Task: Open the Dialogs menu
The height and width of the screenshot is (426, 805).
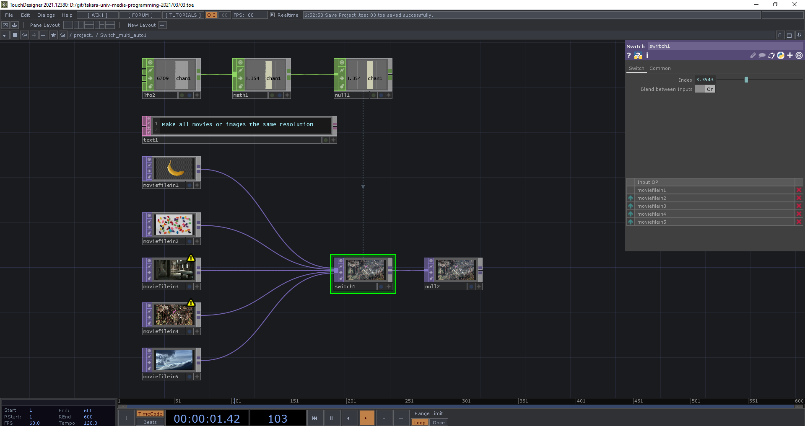Action: tap(46, 15)
